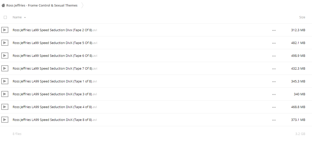This screenshot has height=142, width=312.
Task: Play the Tape 3 of 8 video icon
Action: tap(5, 94)
